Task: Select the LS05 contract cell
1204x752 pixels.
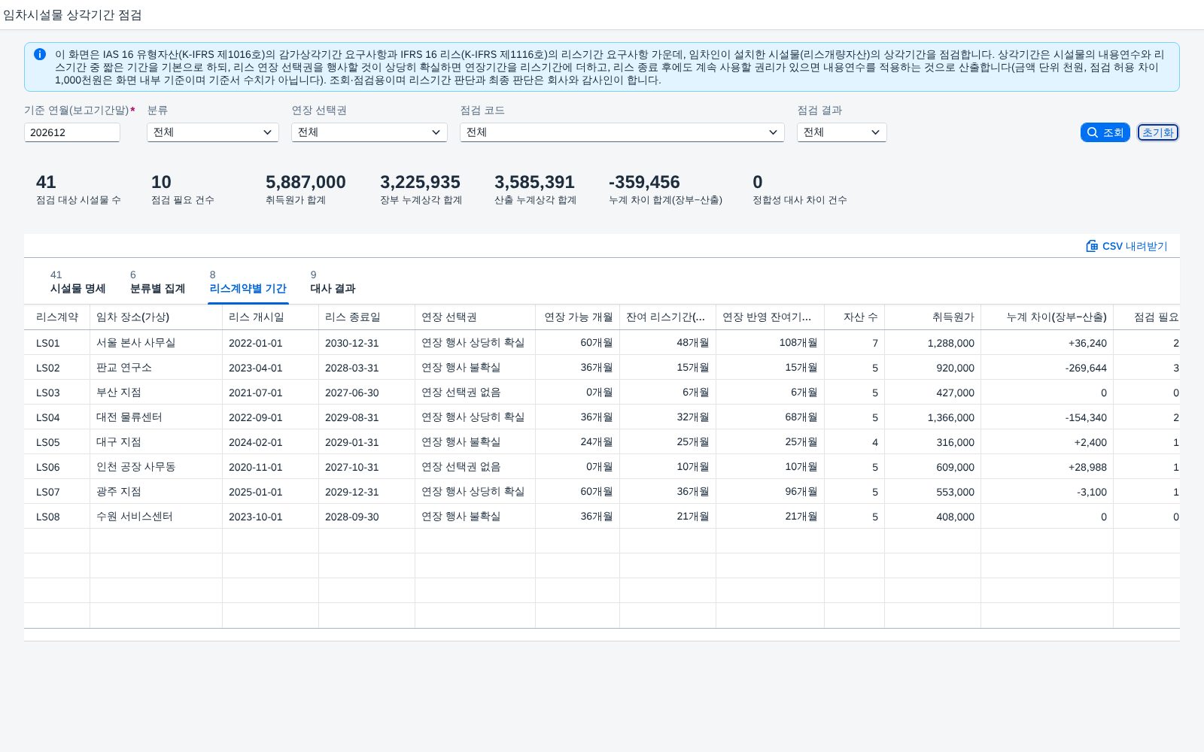Action: (57, 442)
